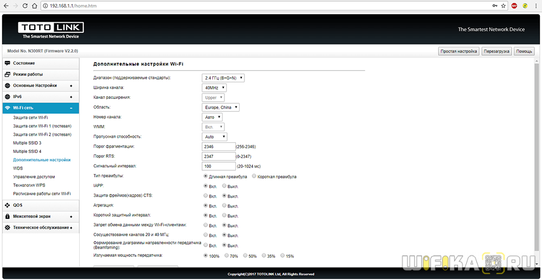The image size is (542, 280).
Task: Select the short preamble (Короткая преамбула) option
Action: click(x=254, y=177)
